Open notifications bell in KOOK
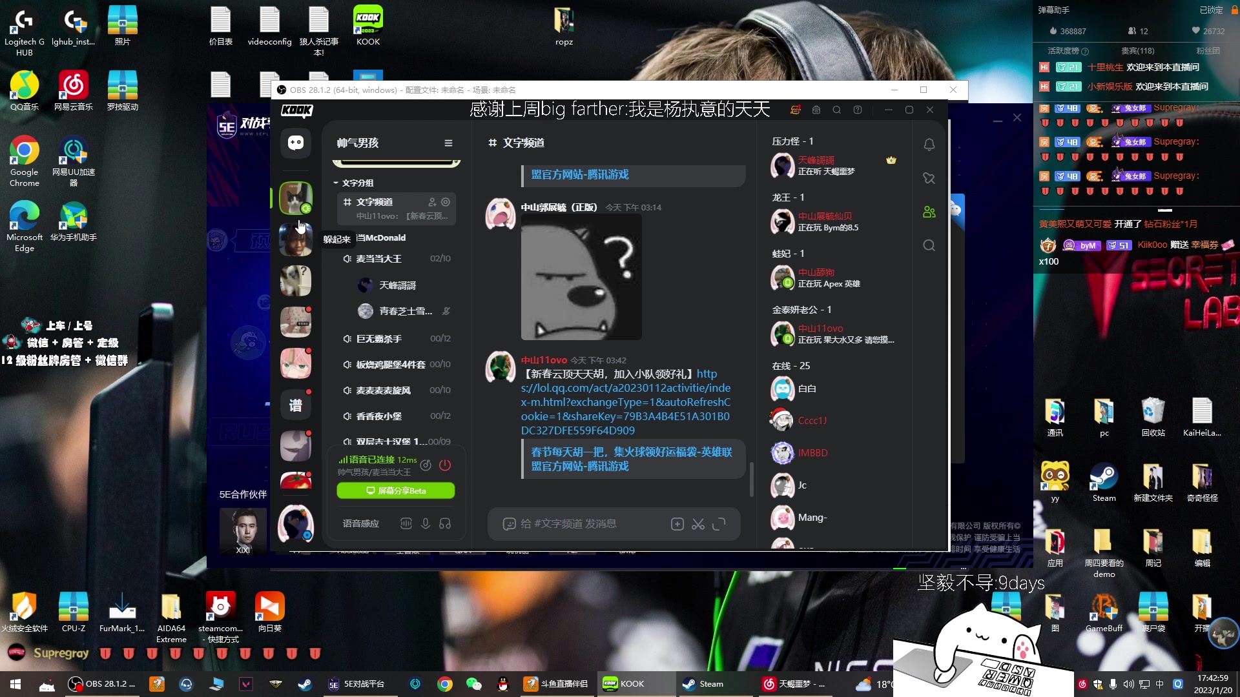Viewport: 1240px width, 697px height. point(929,145)
